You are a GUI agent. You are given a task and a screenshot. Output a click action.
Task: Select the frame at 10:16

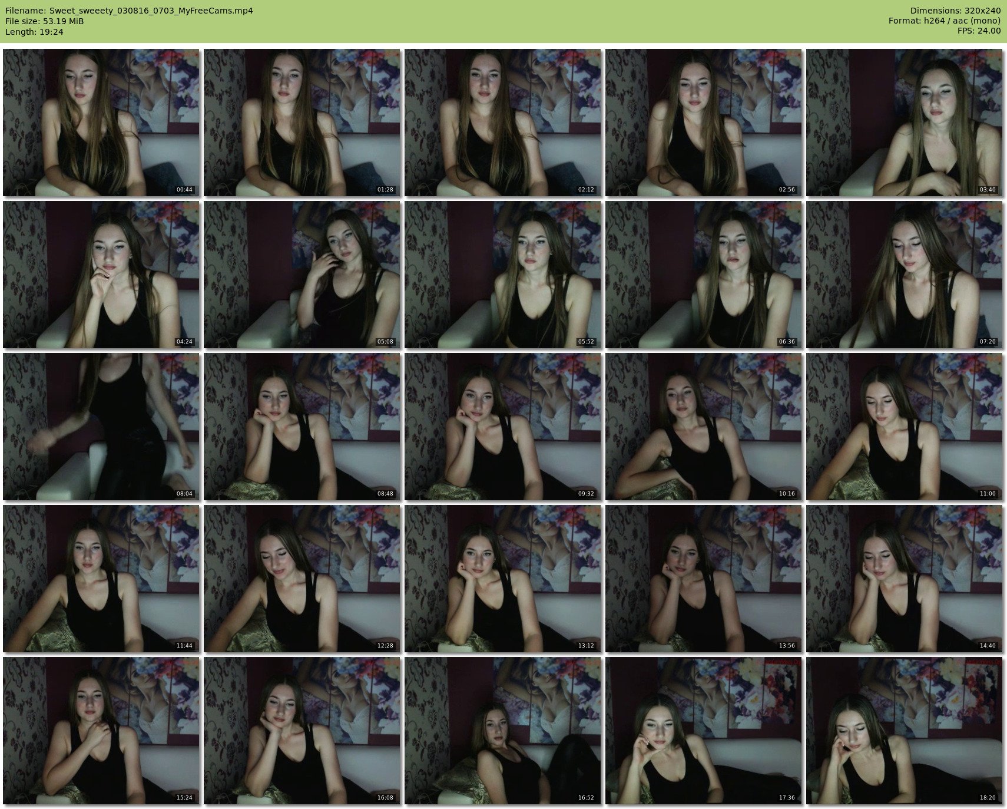click(704, 427)
